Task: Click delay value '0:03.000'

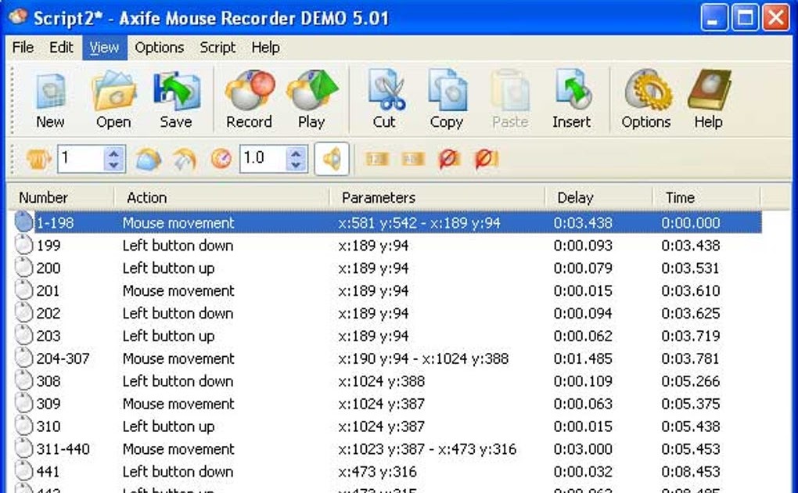Action: pos(583,448)
